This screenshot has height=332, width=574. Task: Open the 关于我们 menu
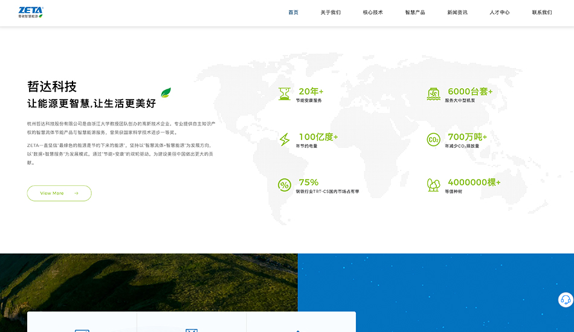[331, 13]
